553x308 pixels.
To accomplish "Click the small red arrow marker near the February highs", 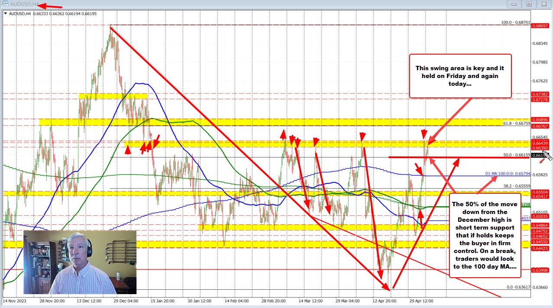I will click(x=283, y=135).
